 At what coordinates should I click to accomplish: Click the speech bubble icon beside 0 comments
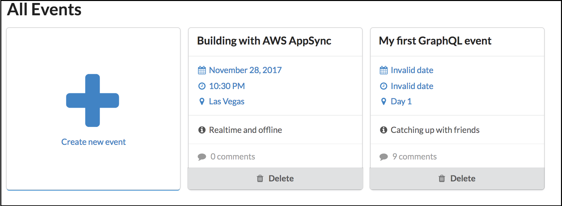click(x=202, y=157)
